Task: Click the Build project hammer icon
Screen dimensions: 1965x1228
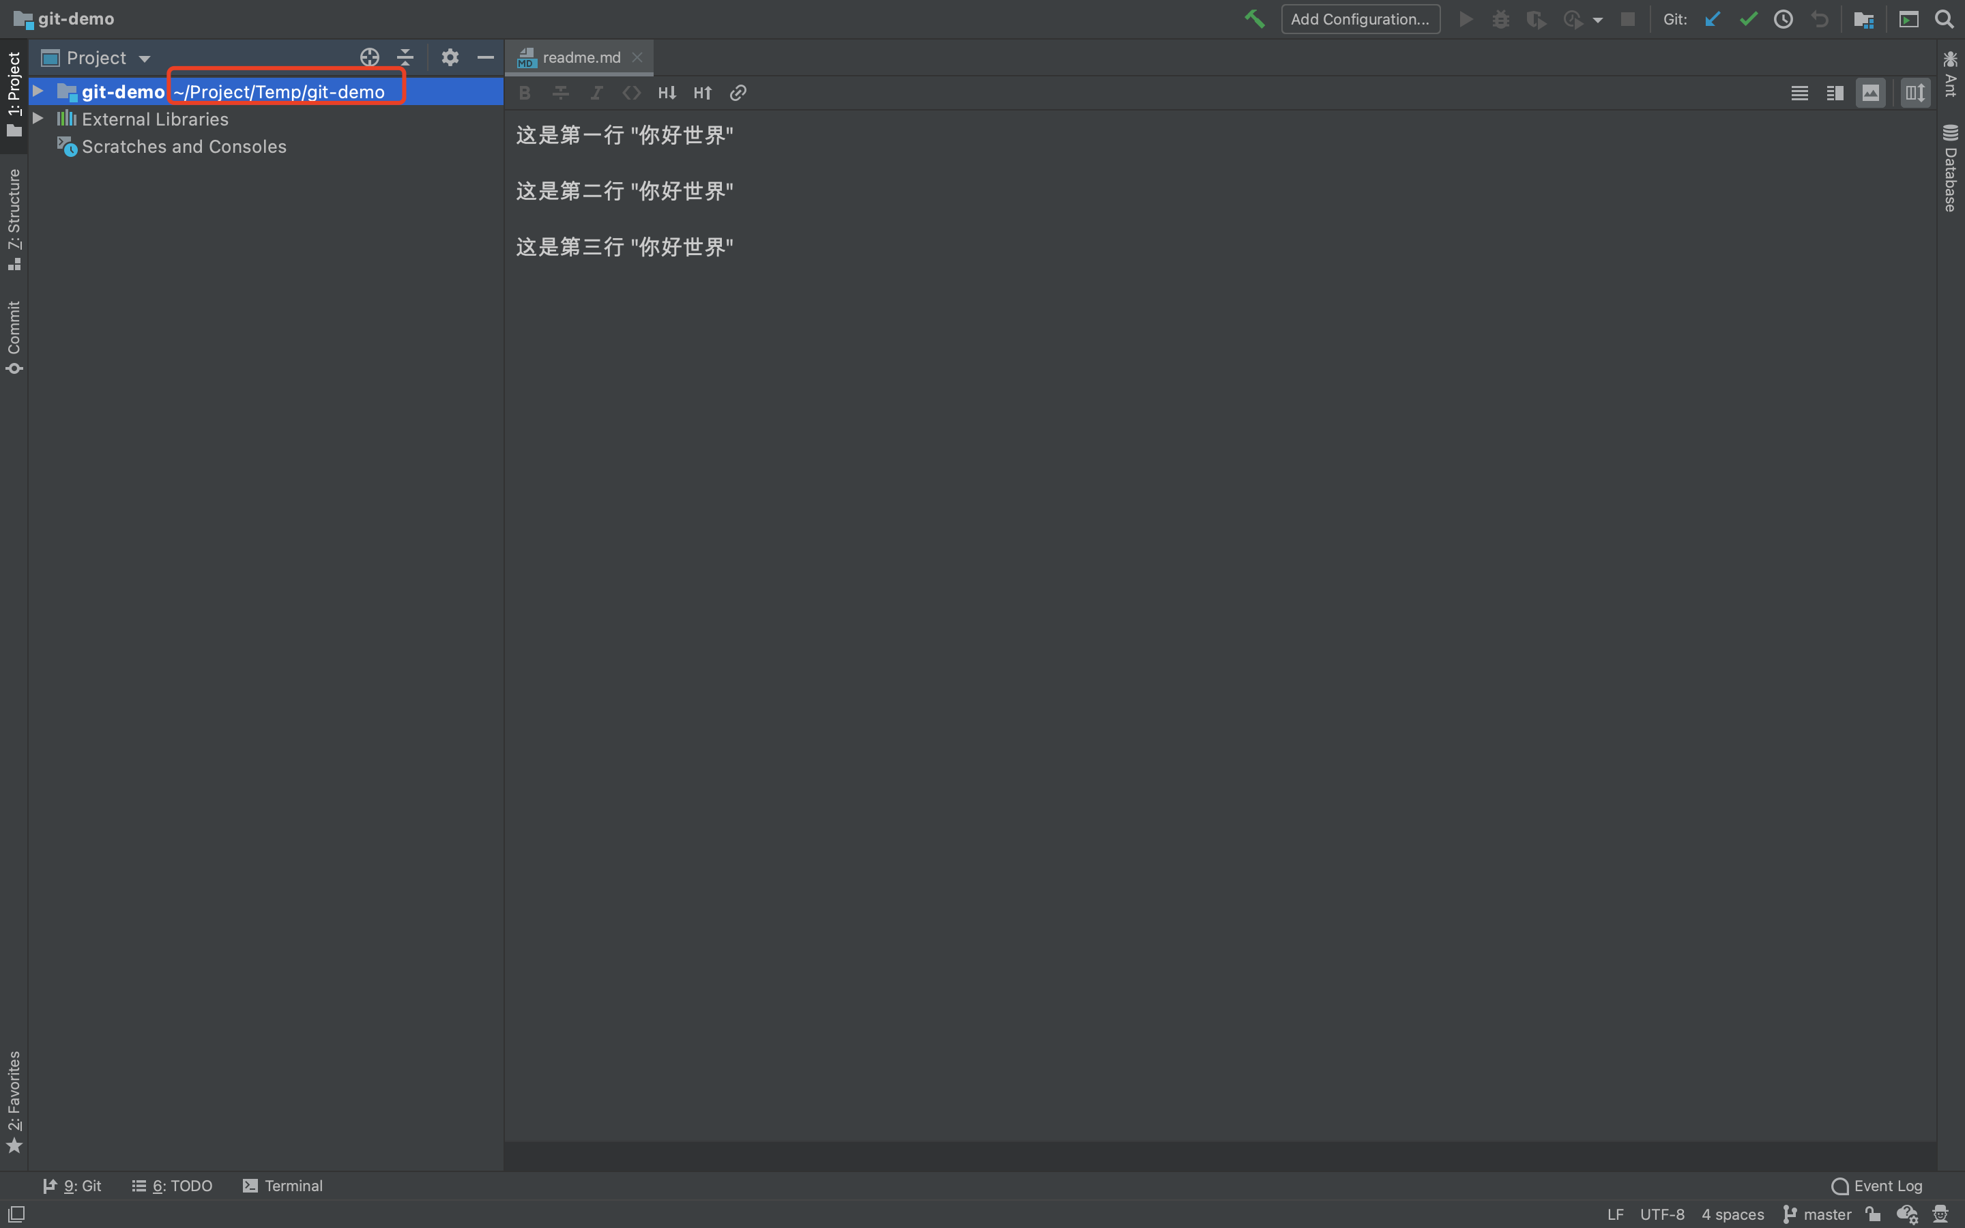Action: pos(1255,20)
